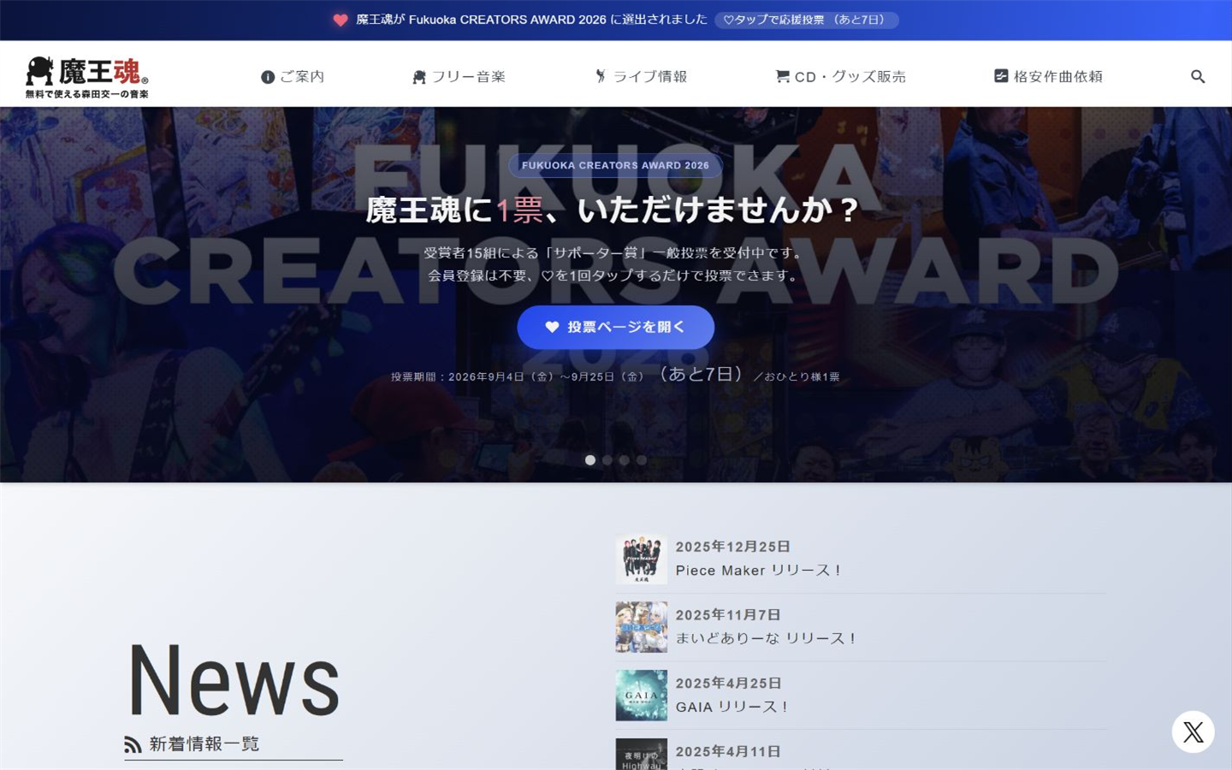Click the 2025年4月25日 date text
Image resolution: width=1232 pixels, height=770 pixels.
click(x=728, y=684)
